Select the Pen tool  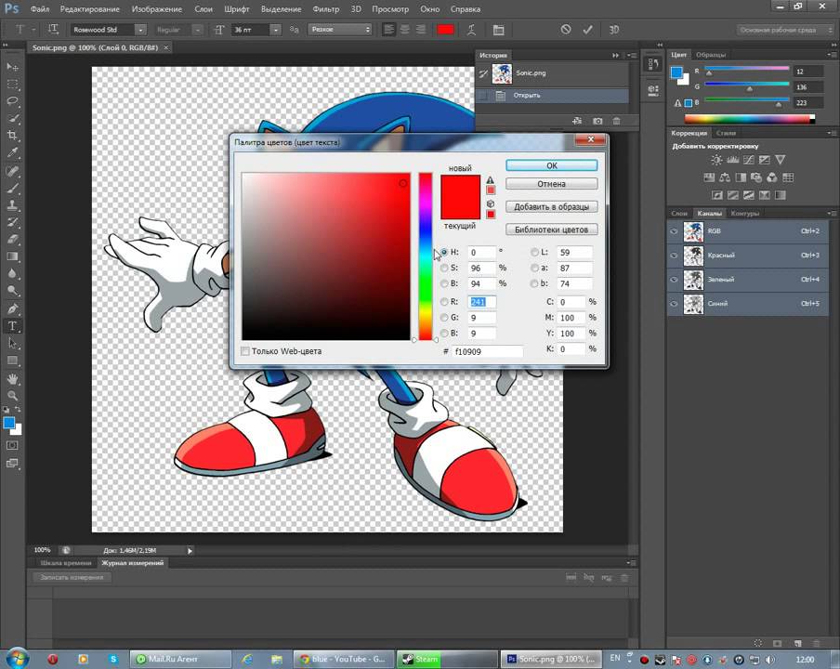(x=12, y=309)
